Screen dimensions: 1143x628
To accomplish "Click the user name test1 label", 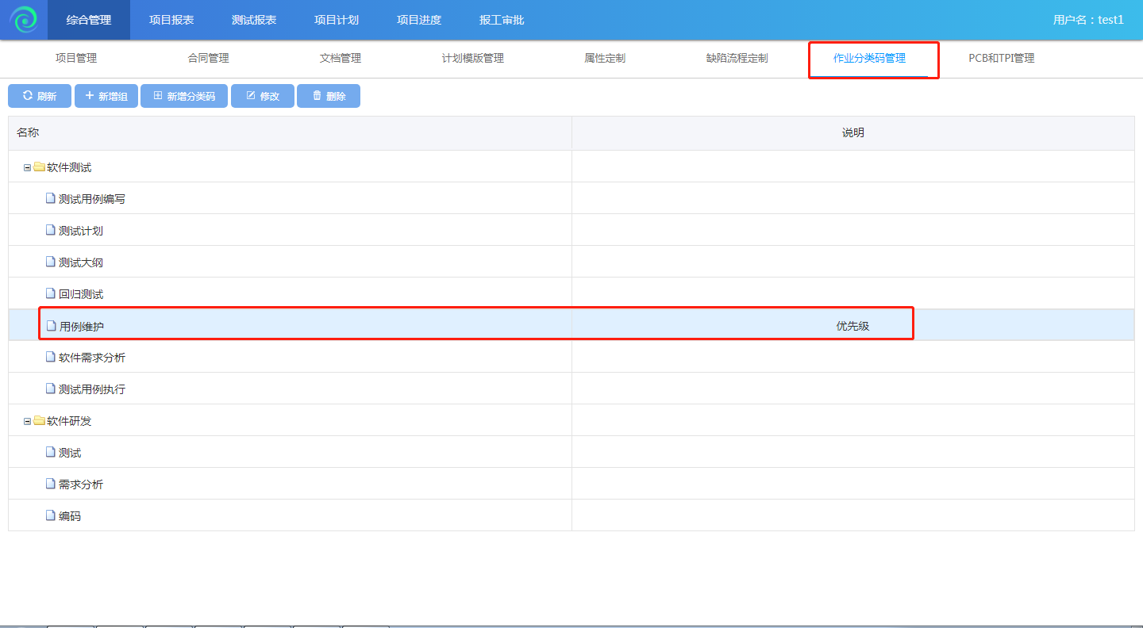I will [x=1087, y=20].
